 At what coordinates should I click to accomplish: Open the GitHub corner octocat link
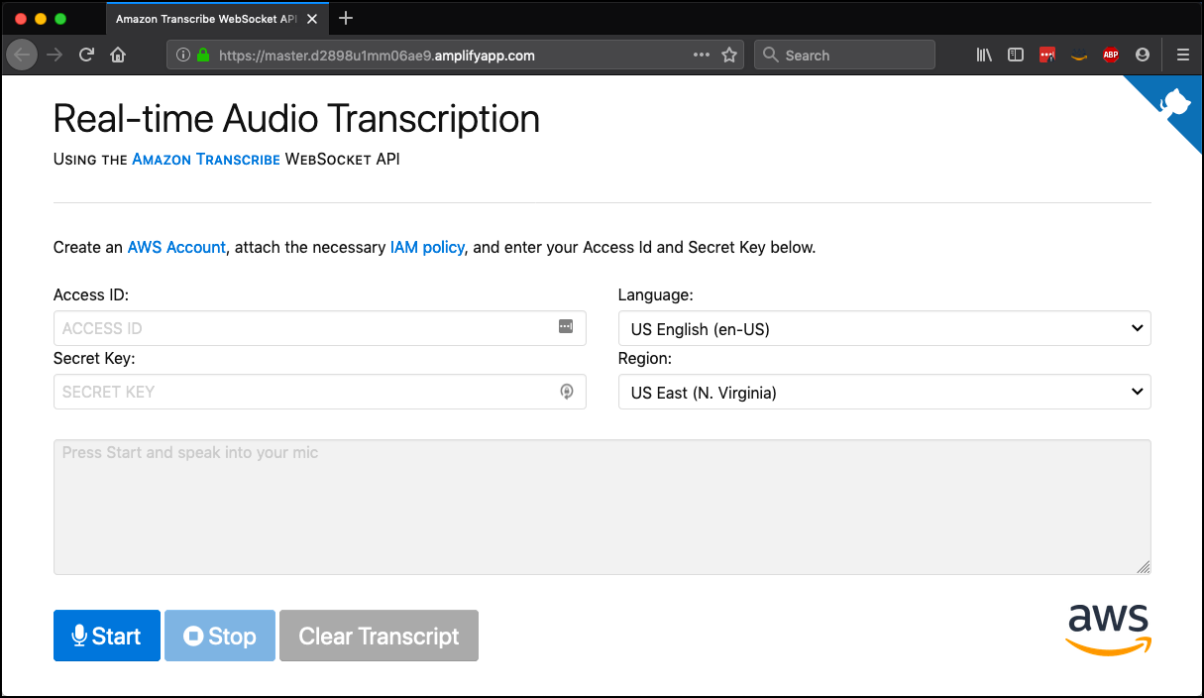tap(1175, 102)
